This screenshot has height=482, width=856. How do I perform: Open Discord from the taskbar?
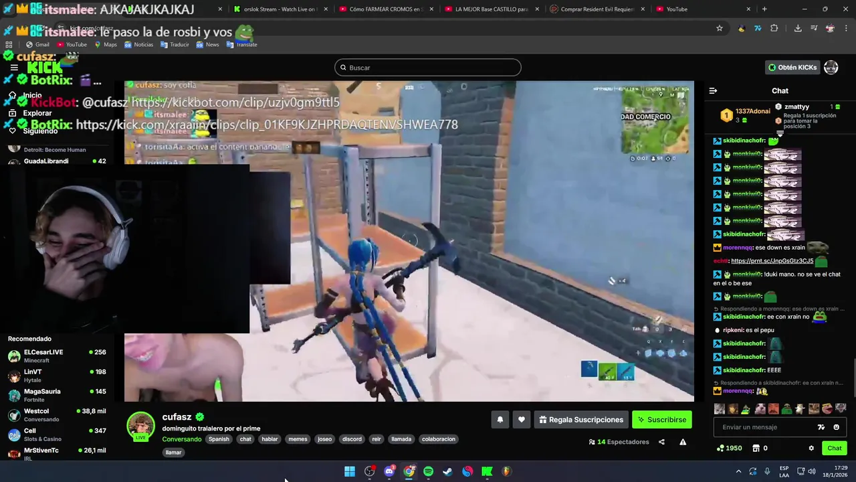pyautogui.click(x=389, y=471)
